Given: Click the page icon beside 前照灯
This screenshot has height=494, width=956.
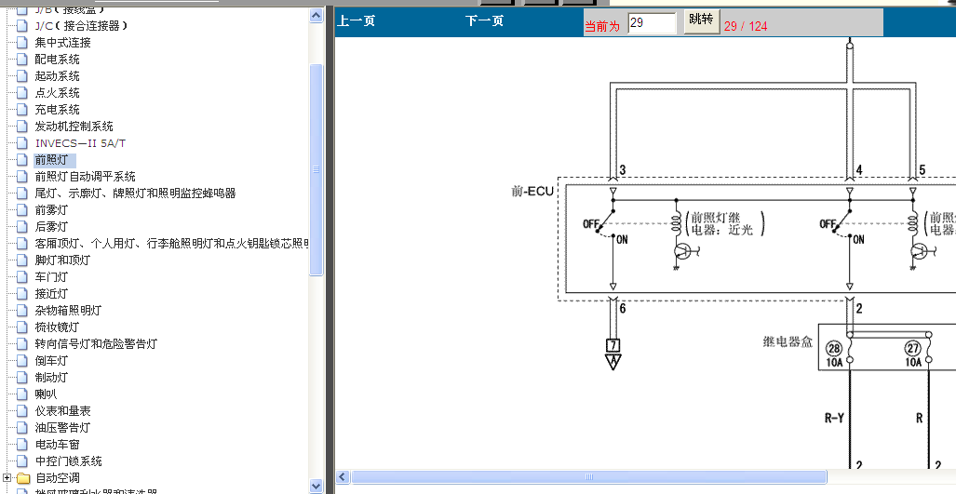Looking at the screenshot, I should coord(22,160).
